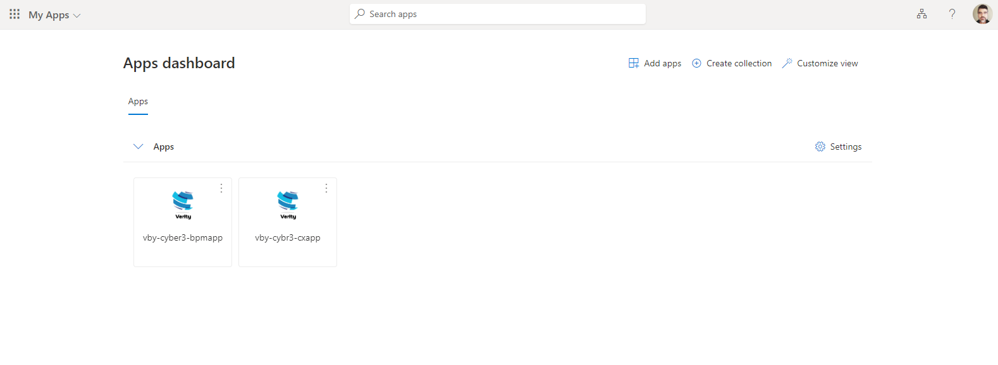
Task: Click the Customize view wand icon
Action: coord(787,63)
